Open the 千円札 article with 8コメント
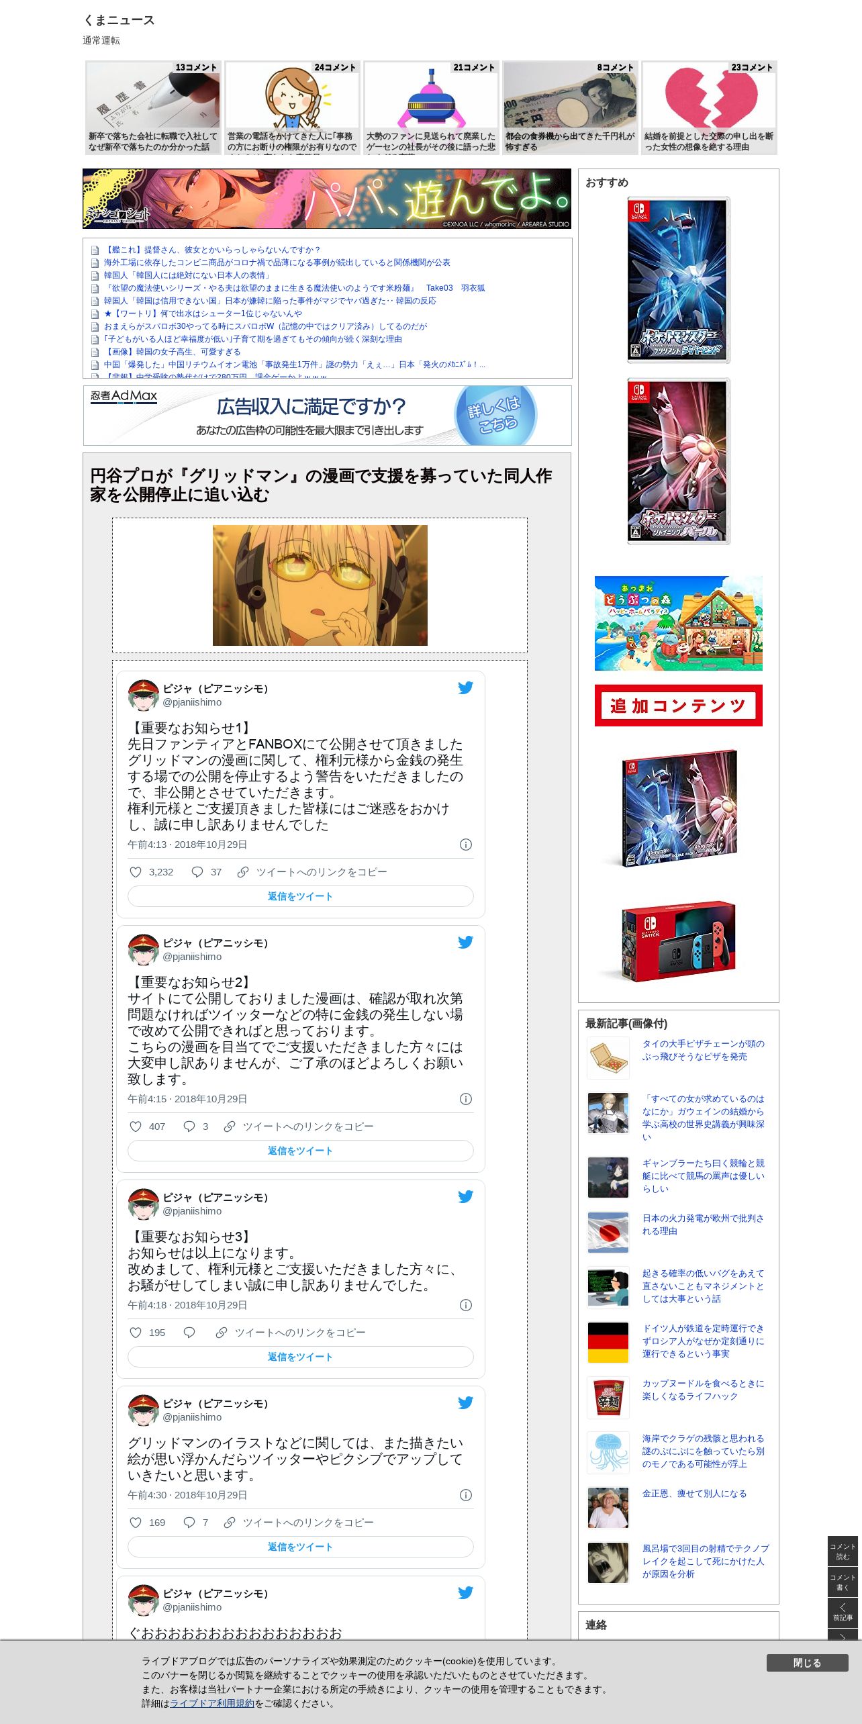Image resolution: width=862 pixels, height=1724 pixels. [570, 107]
